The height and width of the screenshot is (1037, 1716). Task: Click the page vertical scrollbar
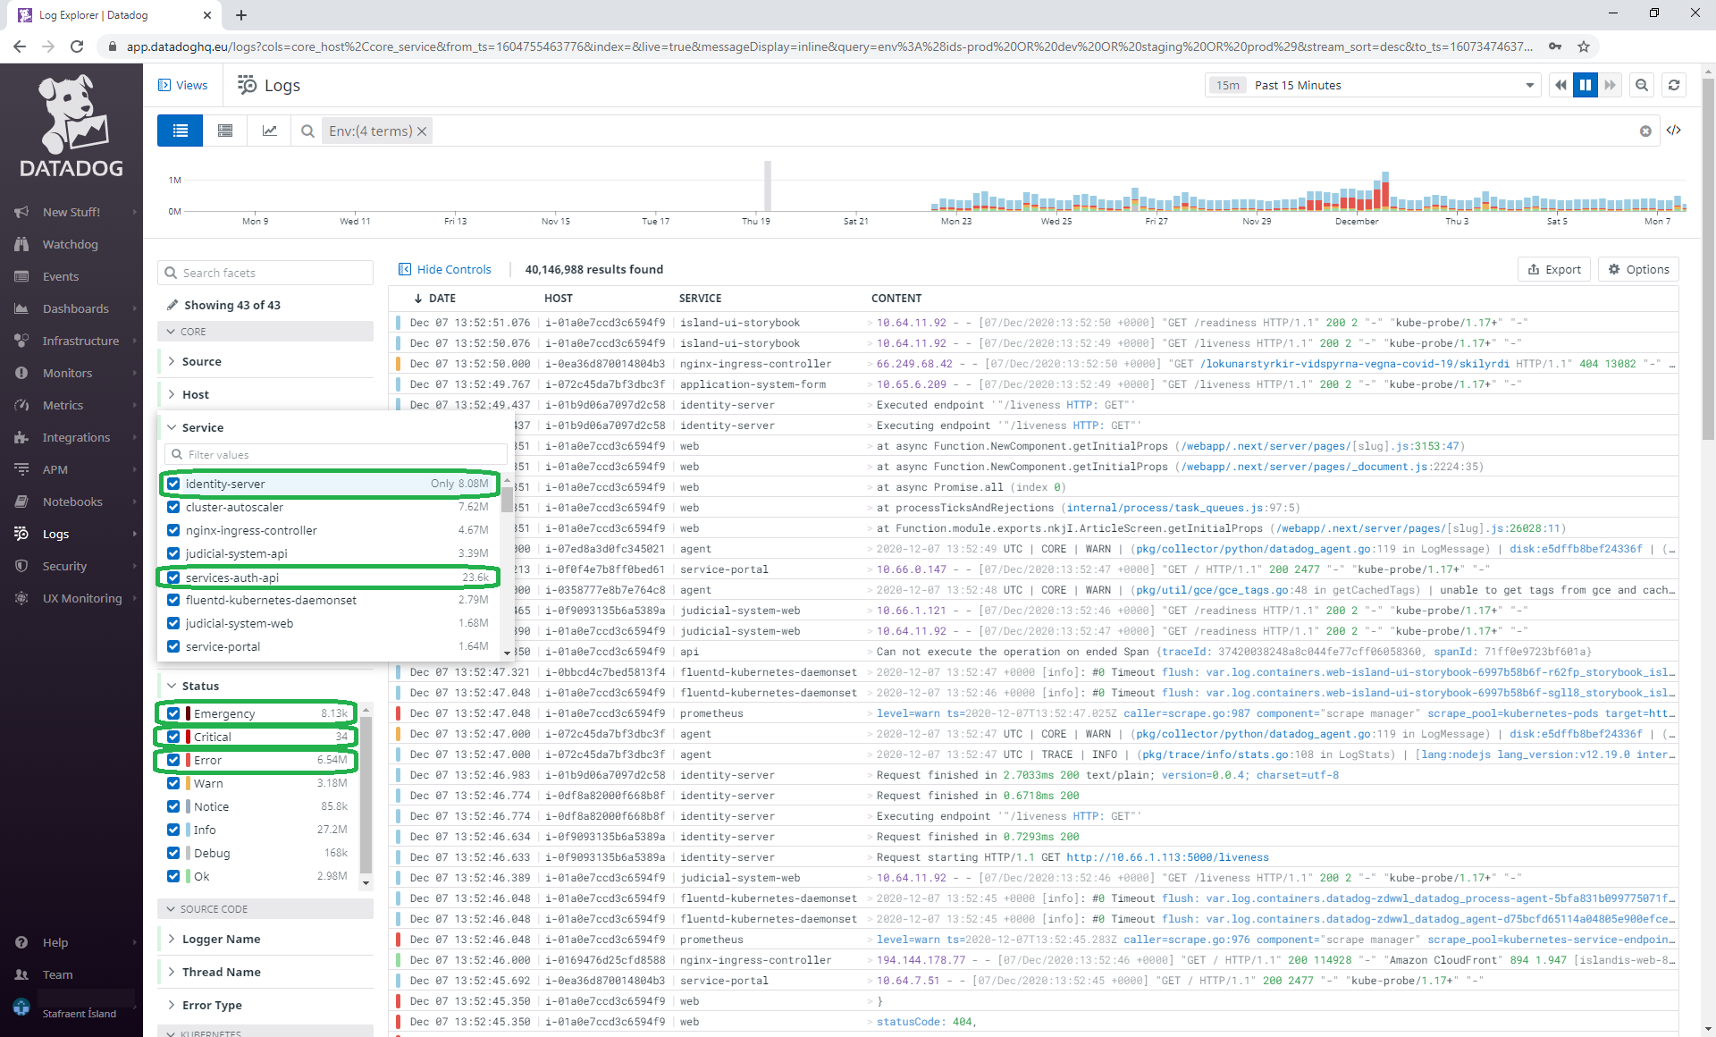click(x=1708, y=259)
